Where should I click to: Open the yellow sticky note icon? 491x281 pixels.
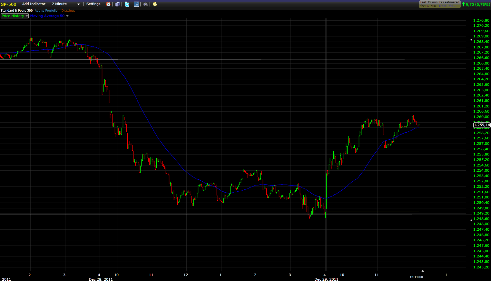[155, 4]
